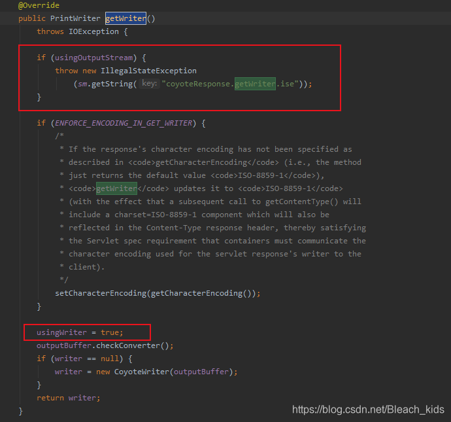Click Content-Type in the comment
This screenshot has height=422, width=451.
pos(173,228)
